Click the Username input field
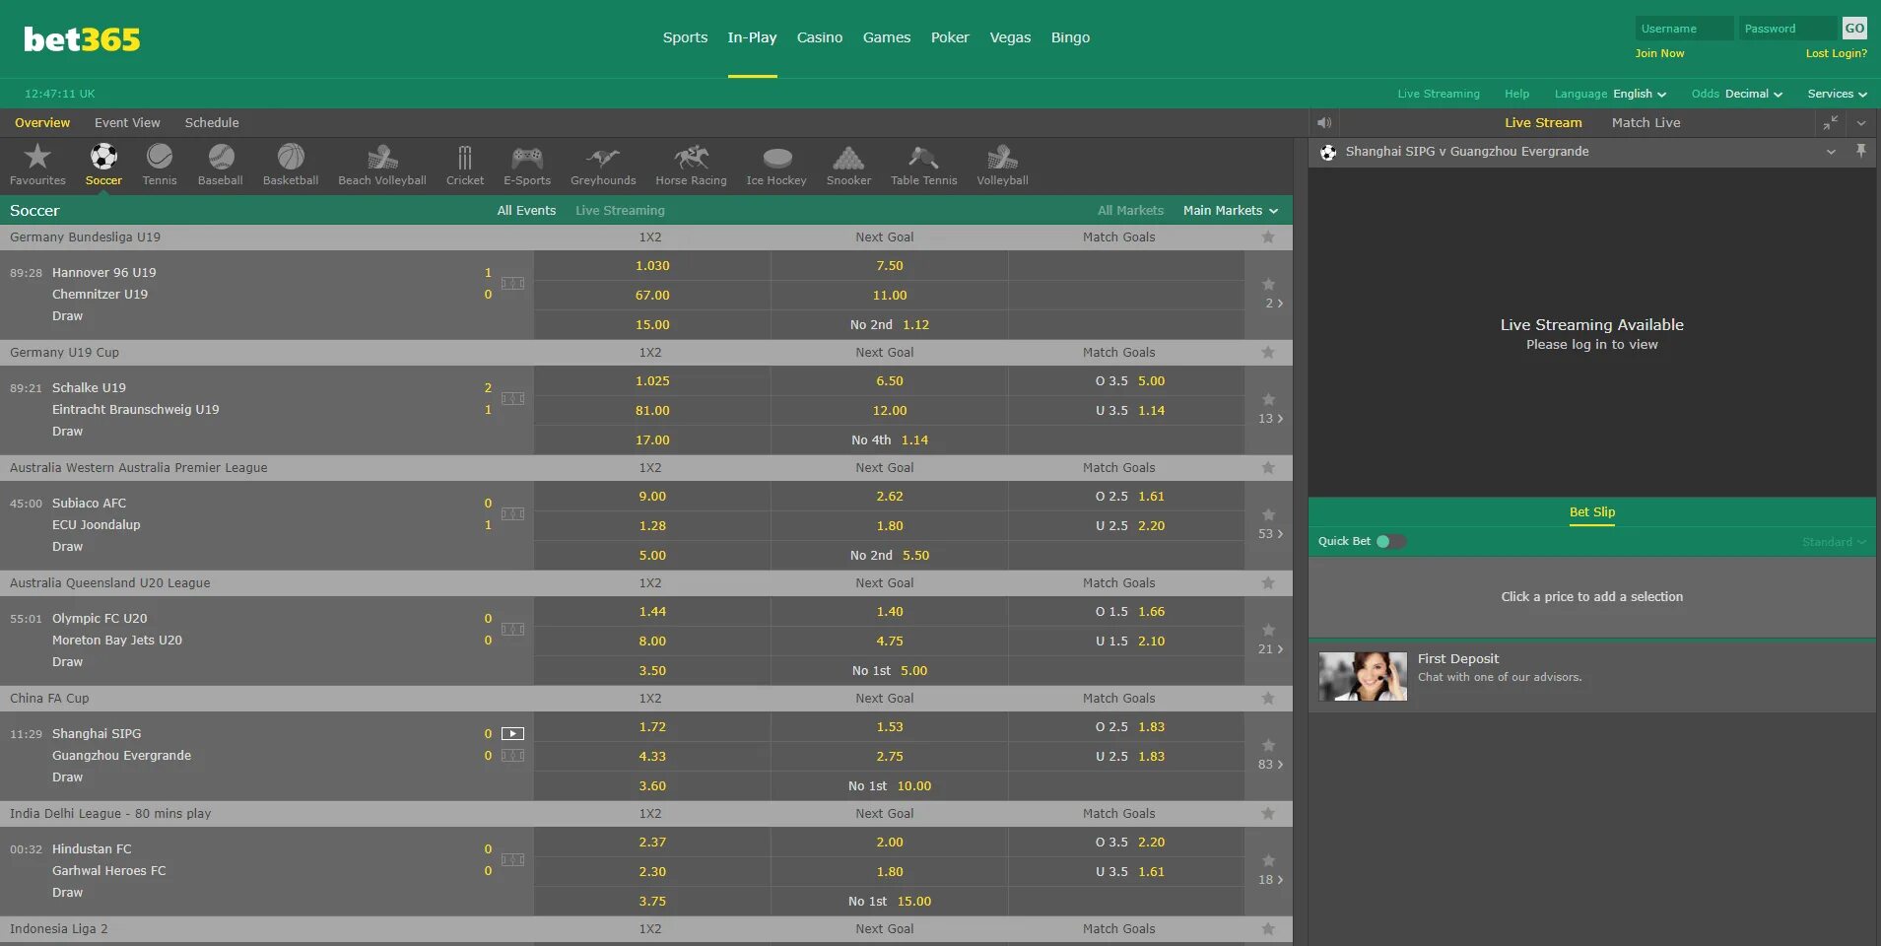The width and height of the screenshot is (1881, 946). [x=1684, y=29]
